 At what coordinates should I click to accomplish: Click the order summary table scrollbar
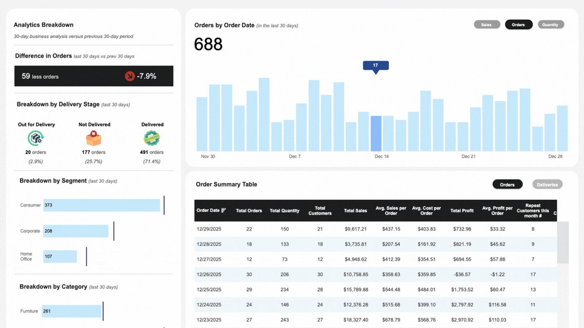point(563,242)
